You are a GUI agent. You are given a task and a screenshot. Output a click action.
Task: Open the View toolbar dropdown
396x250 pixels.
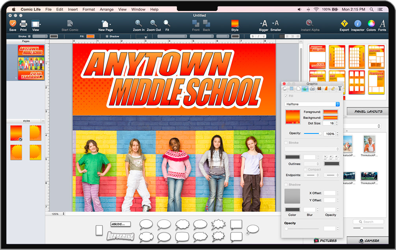tap(36, 24)
